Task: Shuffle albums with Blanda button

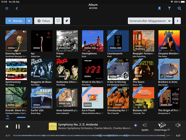Action: pos(15,21)
